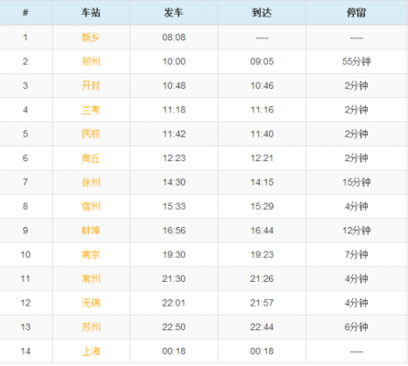Viewport: 408px width, 366px height.
Task: Select the 6分钟 stop duration
Action: (x=356, y=327)
